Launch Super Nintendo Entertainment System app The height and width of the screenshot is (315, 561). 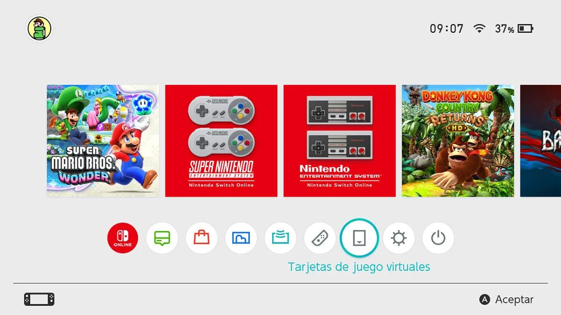tap(221, 141)
